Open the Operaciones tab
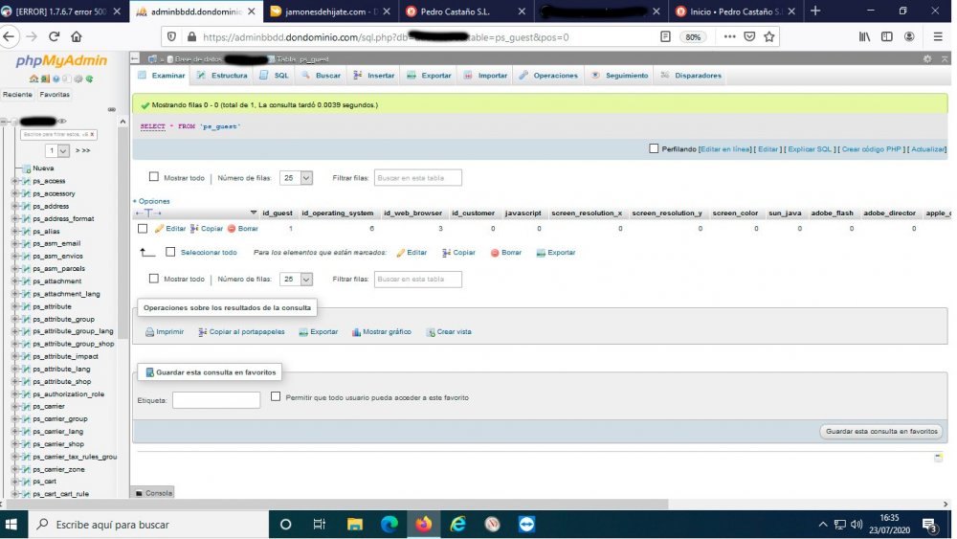Viewport: 957px width, 539px height. (x=548, y=75)
